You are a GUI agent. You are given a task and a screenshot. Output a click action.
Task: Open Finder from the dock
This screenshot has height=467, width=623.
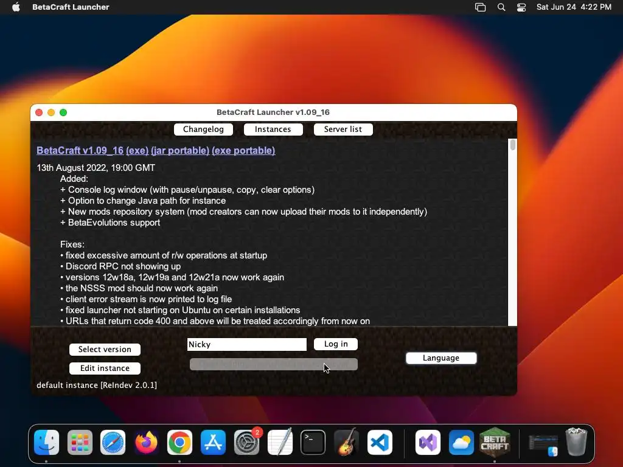point(46,443)
